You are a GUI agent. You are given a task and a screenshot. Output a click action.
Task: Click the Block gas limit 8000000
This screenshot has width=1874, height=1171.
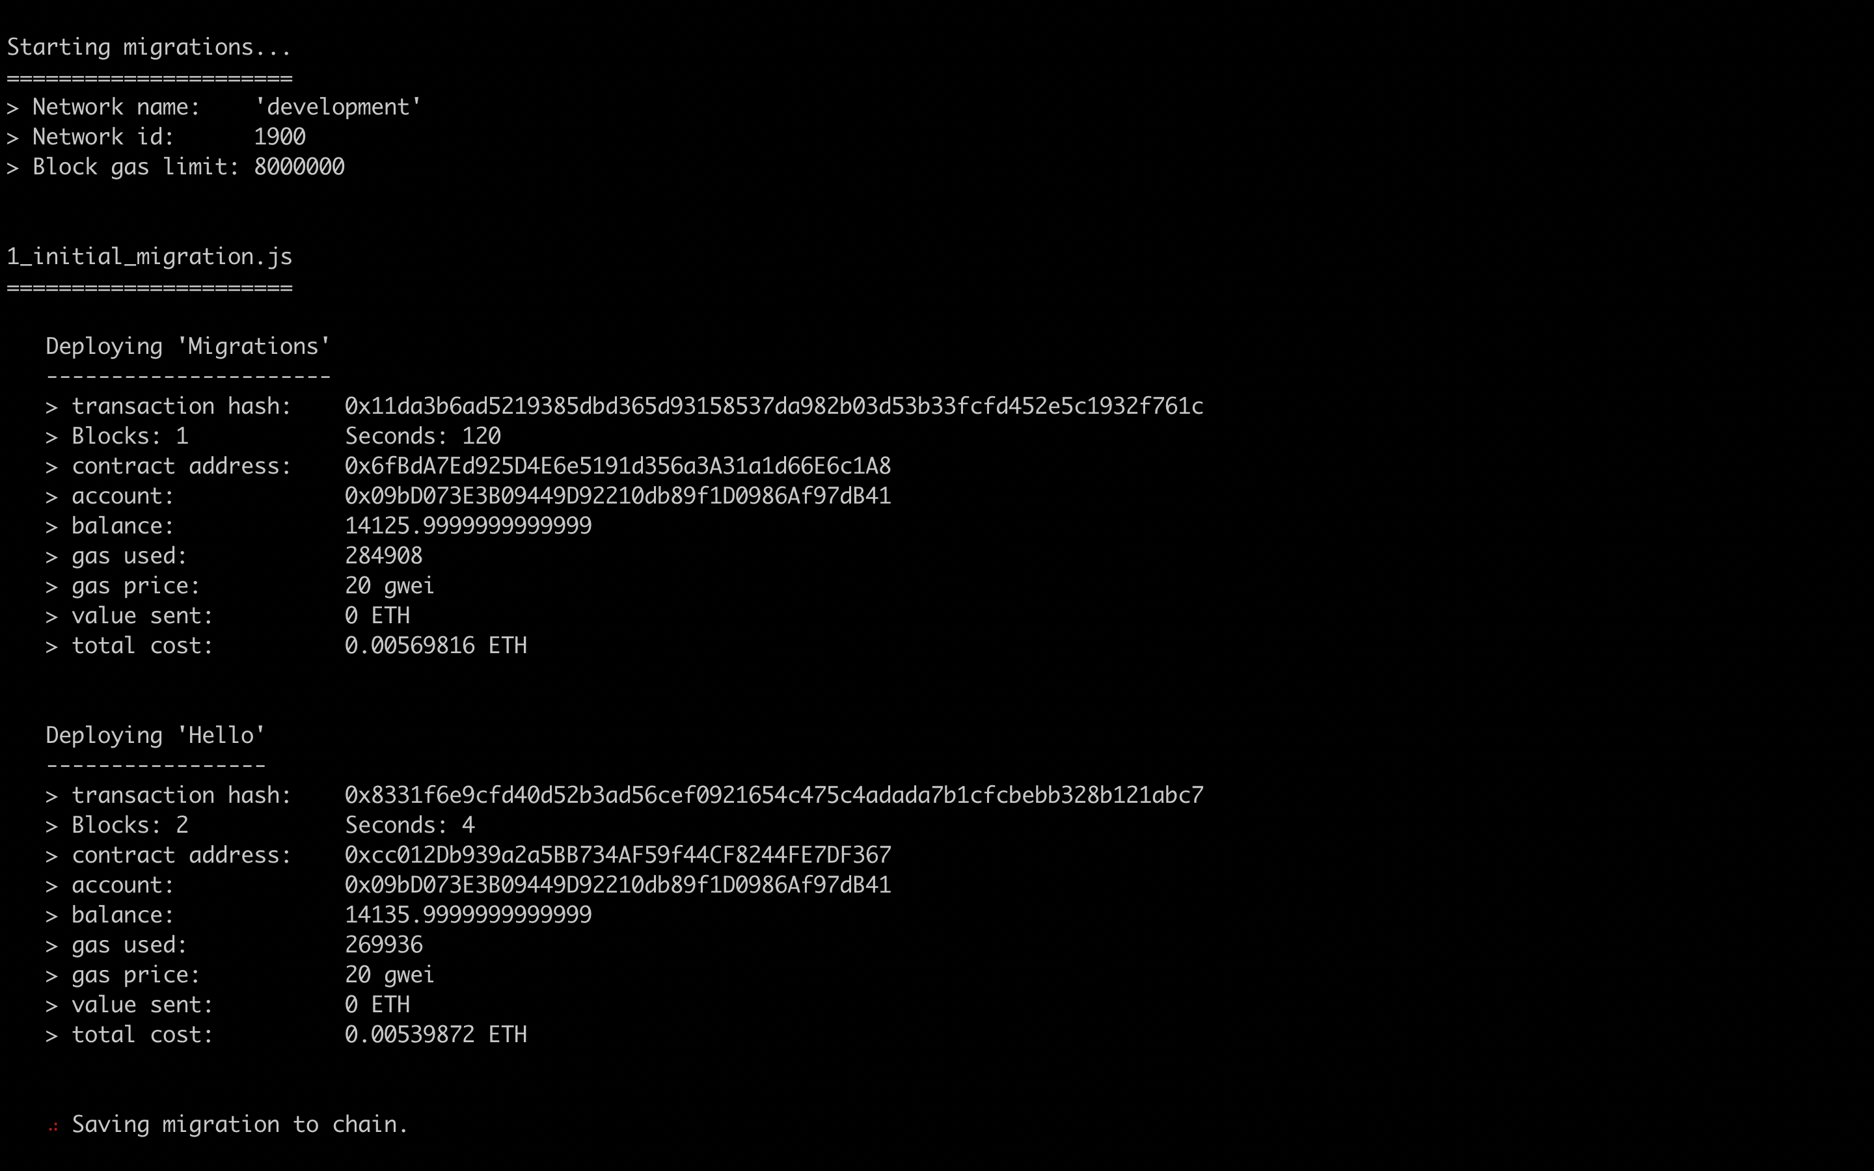tap(299, 167)
